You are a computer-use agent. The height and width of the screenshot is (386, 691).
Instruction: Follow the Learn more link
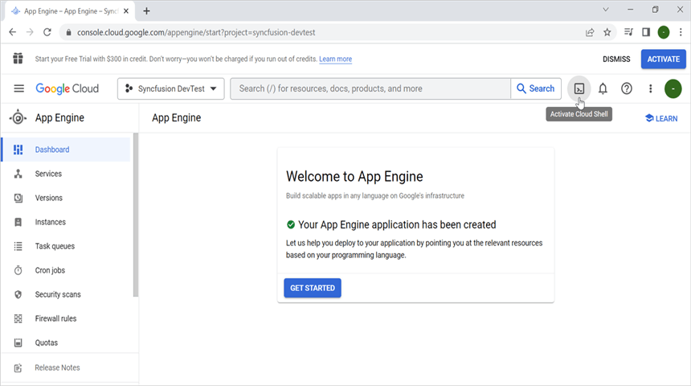(335, 60)
